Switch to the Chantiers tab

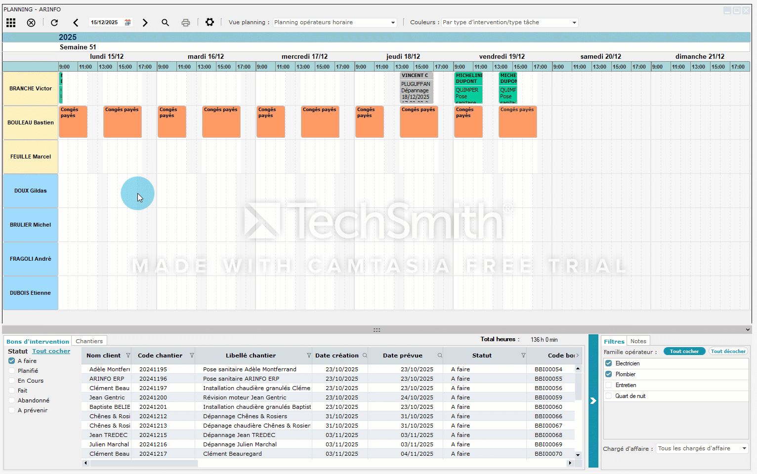(x=89, y=341)
